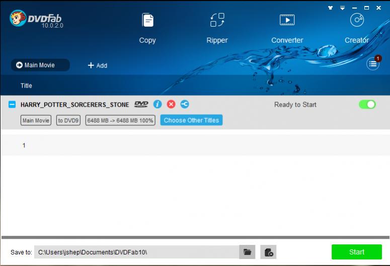Open the Main Movie copy mode selector
This screenshot has height=266, width=390.
[40, 65]
